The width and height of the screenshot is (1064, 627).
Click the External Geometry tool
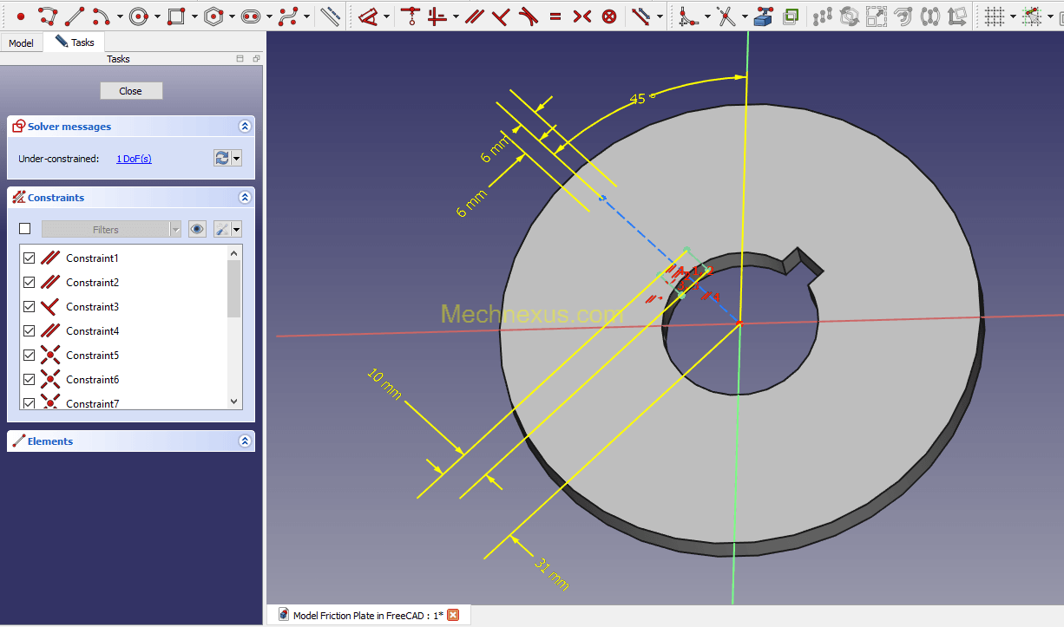click(764, 16)
